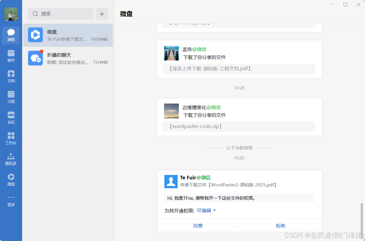Open the 日程 calendar icon
Viewport: 365px width, 241px height.
(x=11, y=97)
